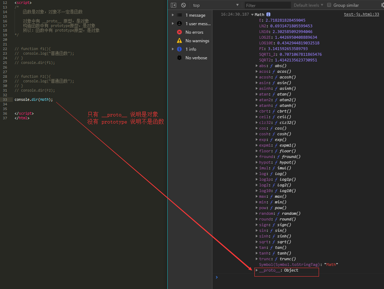Click the info badge next to Math
This screenshot has height=289, width=384.
(267, 15)
